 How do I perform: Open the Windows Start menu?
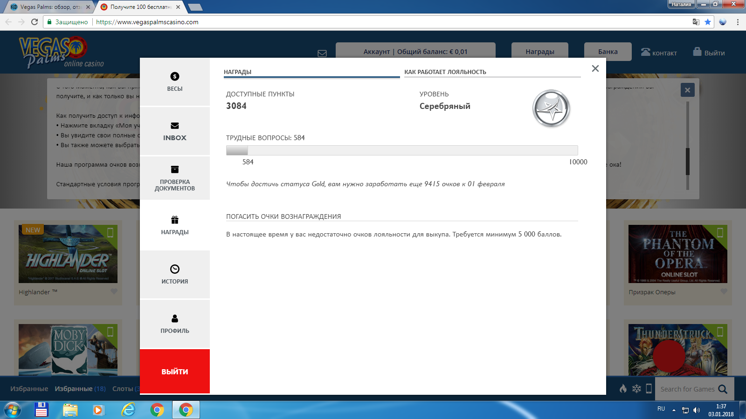(12, 410)
